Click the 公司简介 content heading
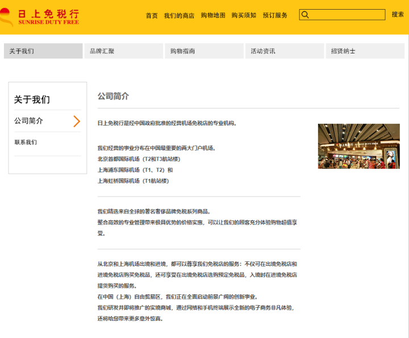 113,96
